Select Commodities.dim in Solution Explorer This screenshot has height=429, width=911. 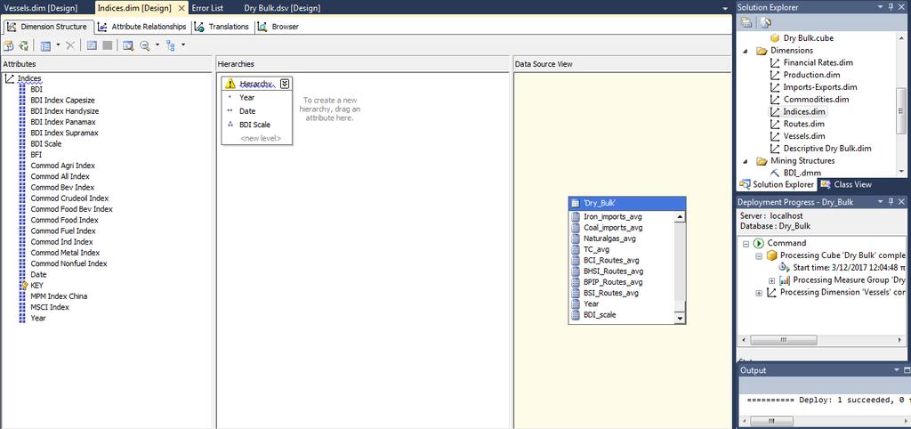coord(816,100)
